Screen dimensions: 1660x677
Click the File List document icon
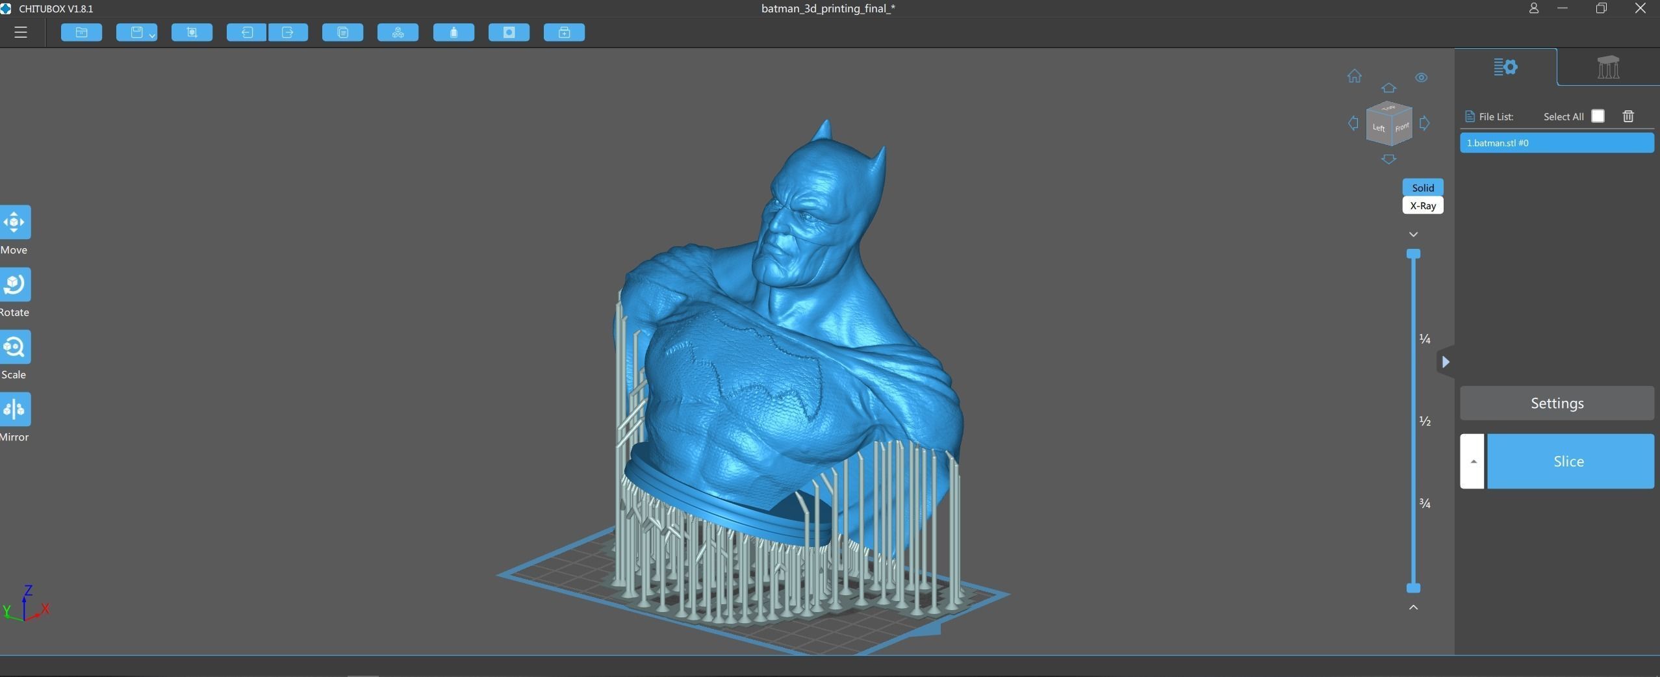pos(1470,116)
